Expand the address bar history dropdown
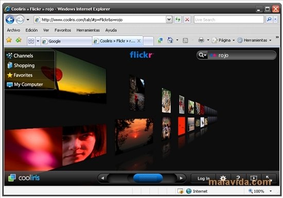This screenshot has height=198, width=283. (x=169, y=20)
